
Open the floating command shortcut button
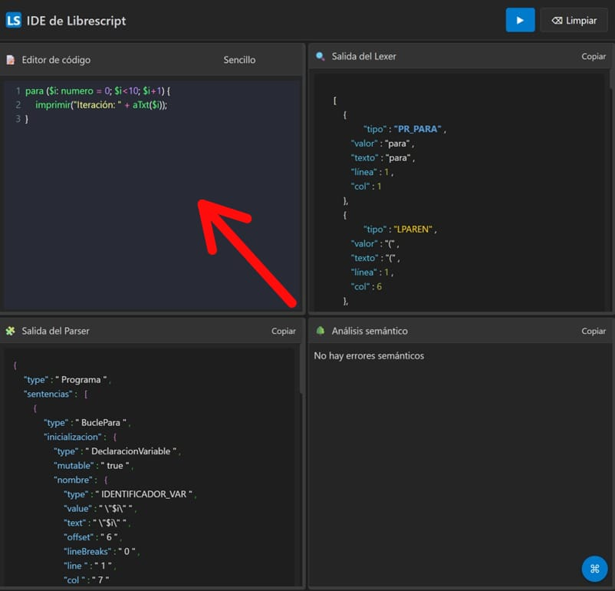click(x=594, y=569)
